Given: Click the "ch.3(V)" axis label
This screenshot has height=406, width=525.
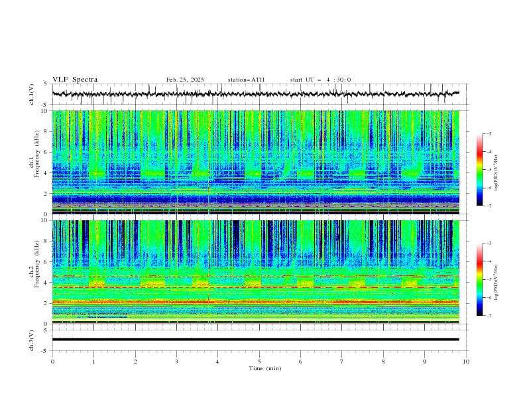Looking at the screenshot, I should coord(32,340).
